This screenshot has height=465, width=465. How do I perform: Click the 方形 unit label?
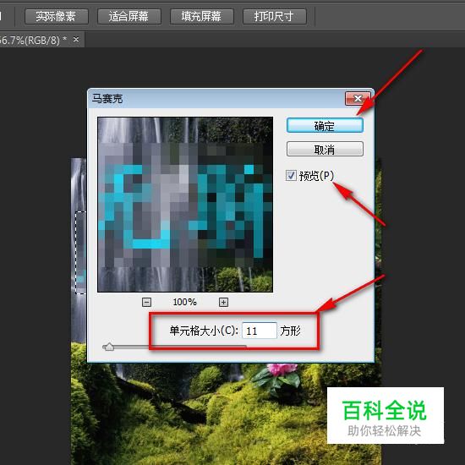290,331
